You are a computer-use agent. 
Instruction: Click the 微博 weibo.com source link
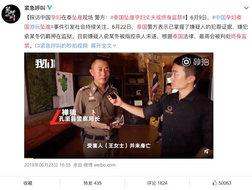[99, 165]
